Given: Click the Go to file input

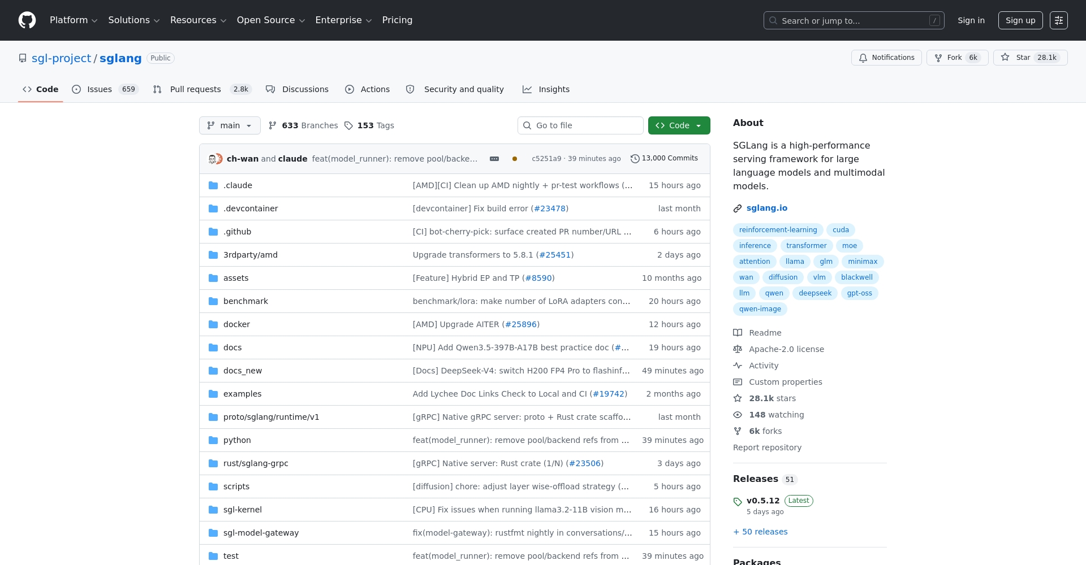Looking at the screenshot, I should point(580,125).
